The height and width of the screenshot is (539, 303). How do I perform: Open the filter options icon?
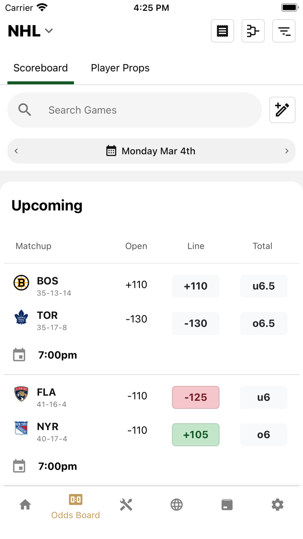pos(284,31)
